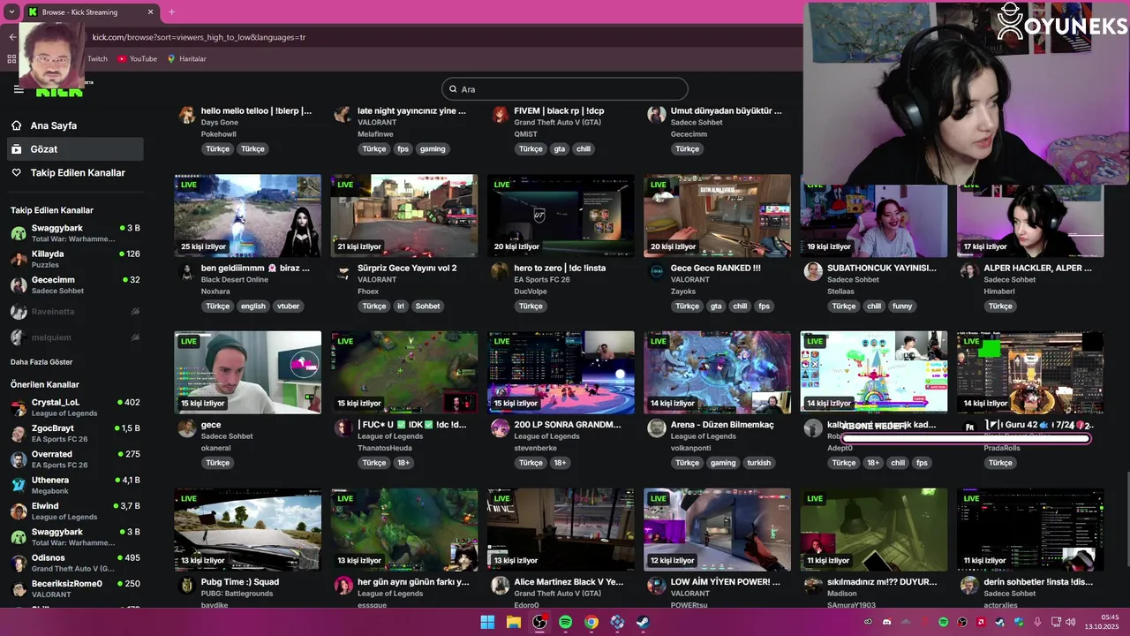The height and width of the screenshot is (636, 1130).
Task: Click Noxhara streamer avatar
Action: coord(187,271)
